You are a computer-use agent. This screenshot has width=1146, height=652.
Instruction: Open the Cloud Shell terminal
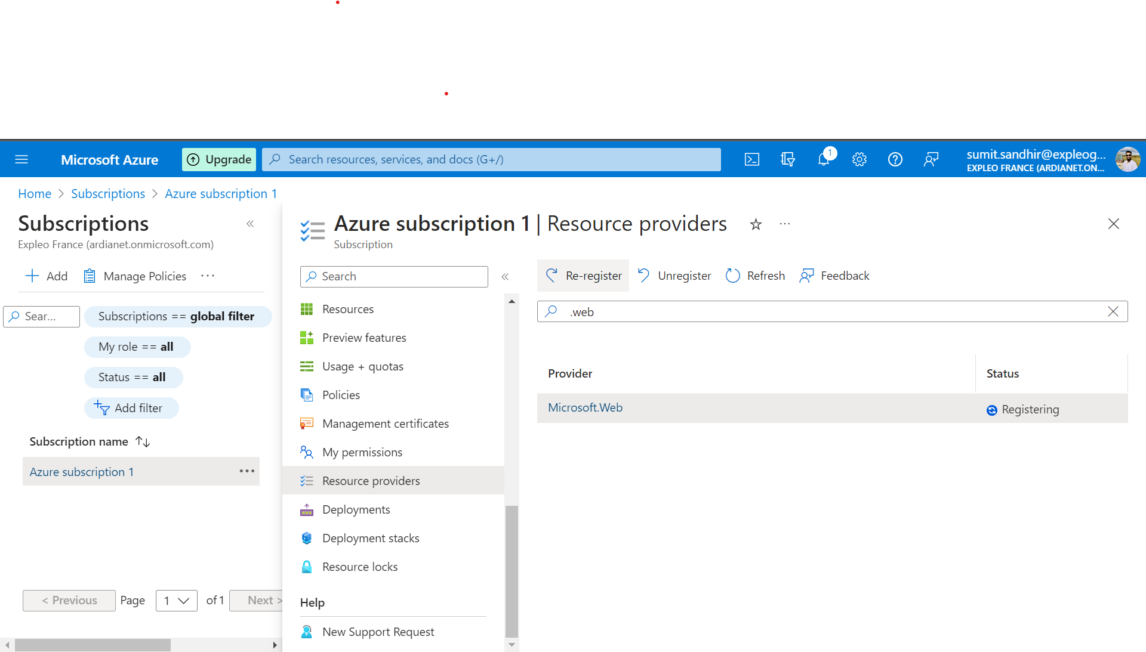click(751, 159)
